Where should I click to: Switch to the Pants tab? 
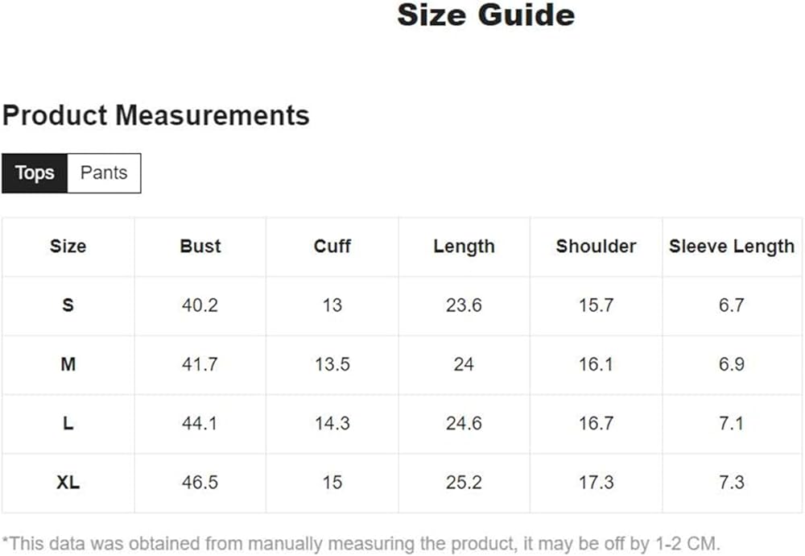[x=104, y=172]
